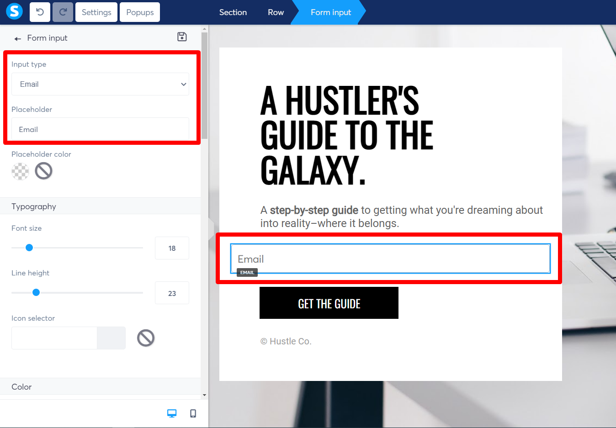616x428 pixels.
Task: Clear the icon selector using the cancel icon
Action: point(145,338)
